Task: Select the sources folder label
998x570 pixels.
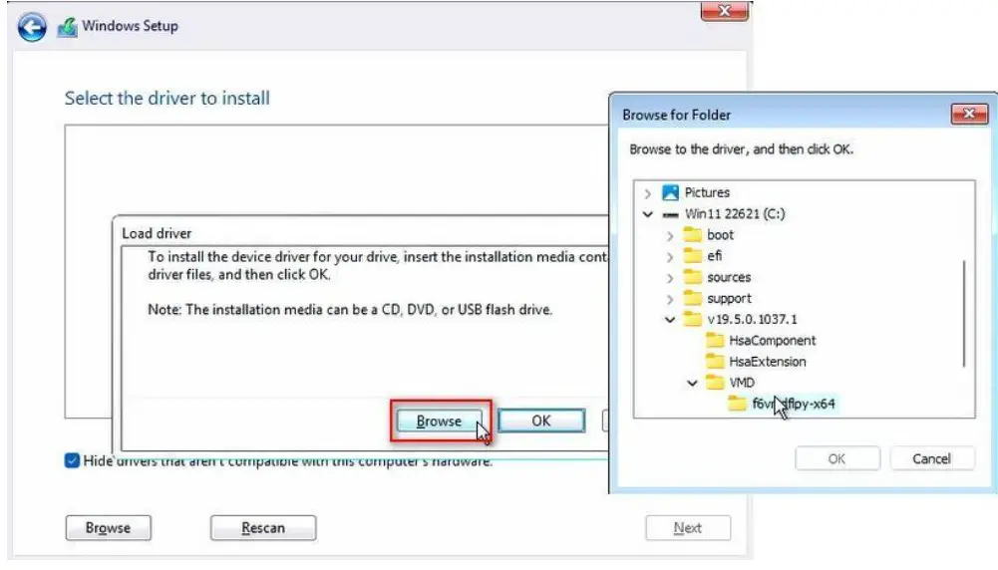Action: (x=729, y=277)
